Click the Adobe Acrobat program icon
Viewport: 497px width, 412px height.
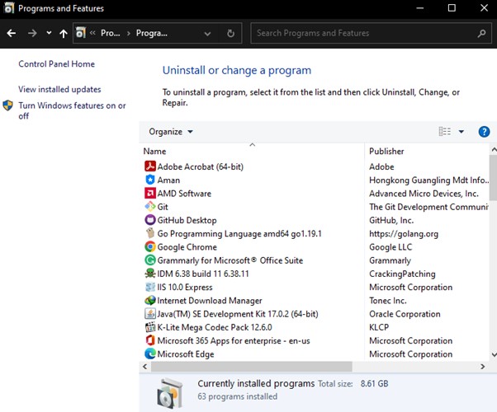coord(150,166)
